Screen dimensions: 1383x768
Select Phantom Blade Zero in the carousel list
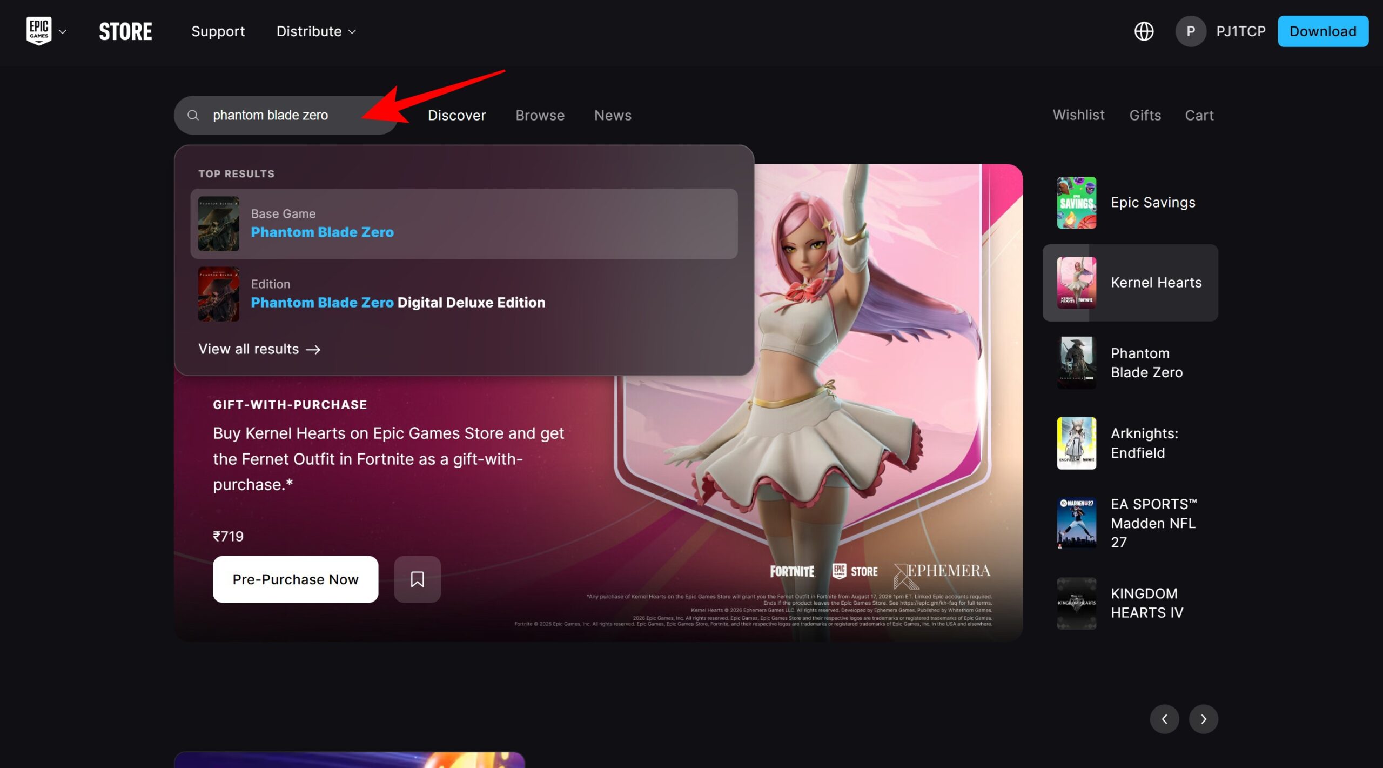pyautogui.click(x=1130, y=363)
